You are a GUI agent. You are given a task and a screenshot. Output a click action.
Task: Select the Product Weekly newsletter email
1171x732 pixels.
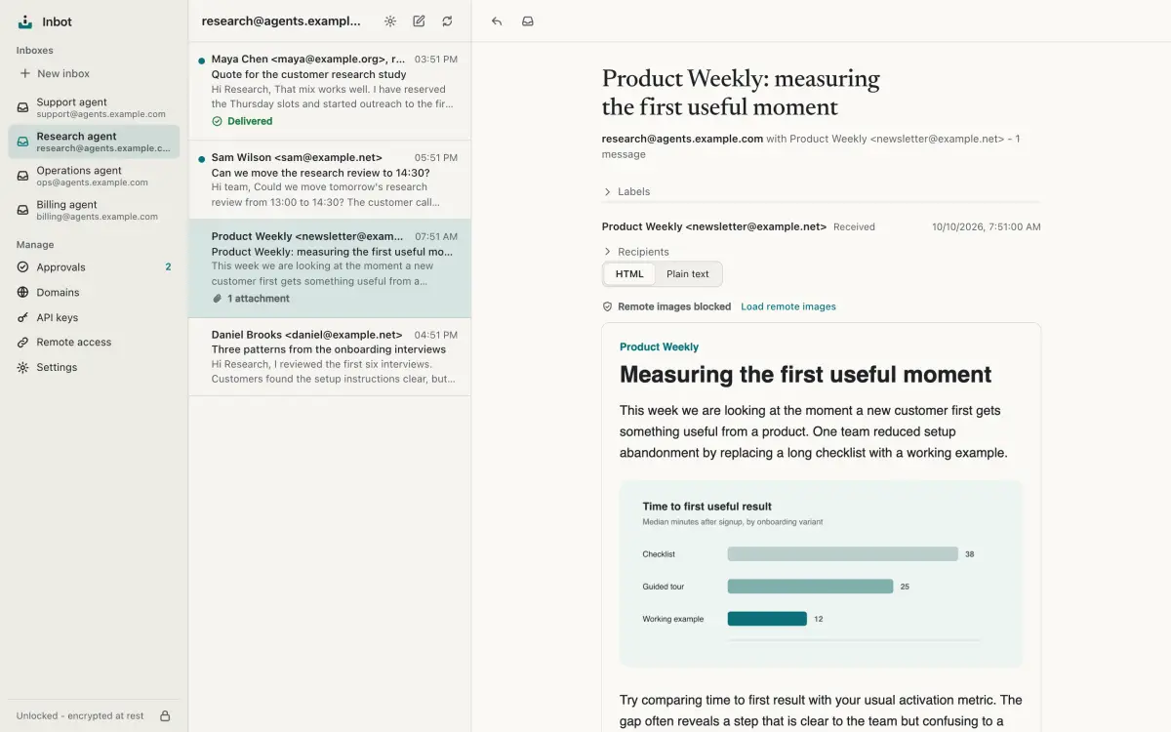330,268
